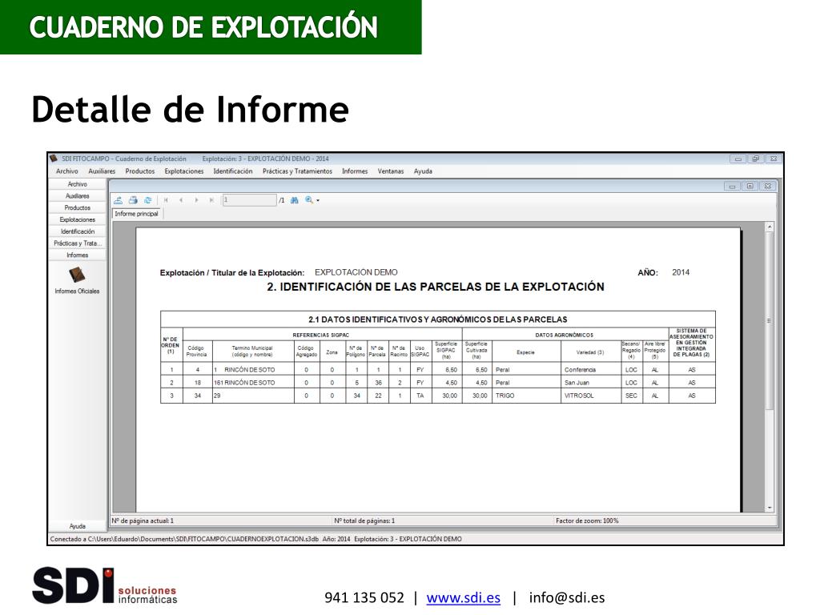Click the Informes Oficiales book icon
Image resolution: width=820 pixels, height=615 pixels.
tap(77, 274)
